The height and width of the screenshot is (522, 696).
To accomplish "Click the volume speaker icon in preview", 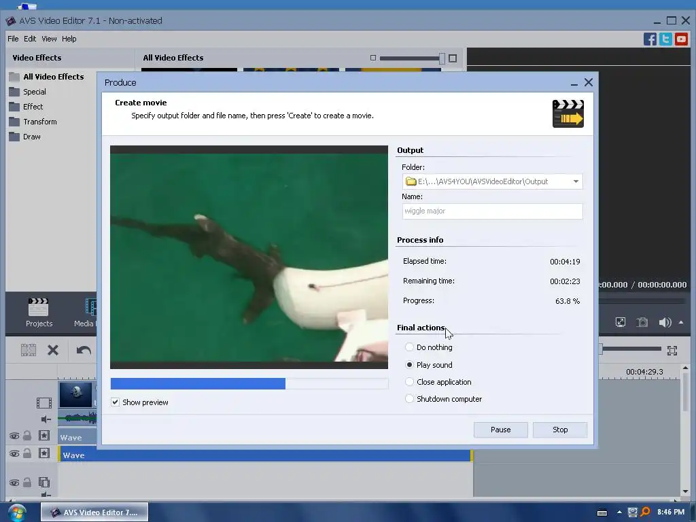I will tap(665, 322).
